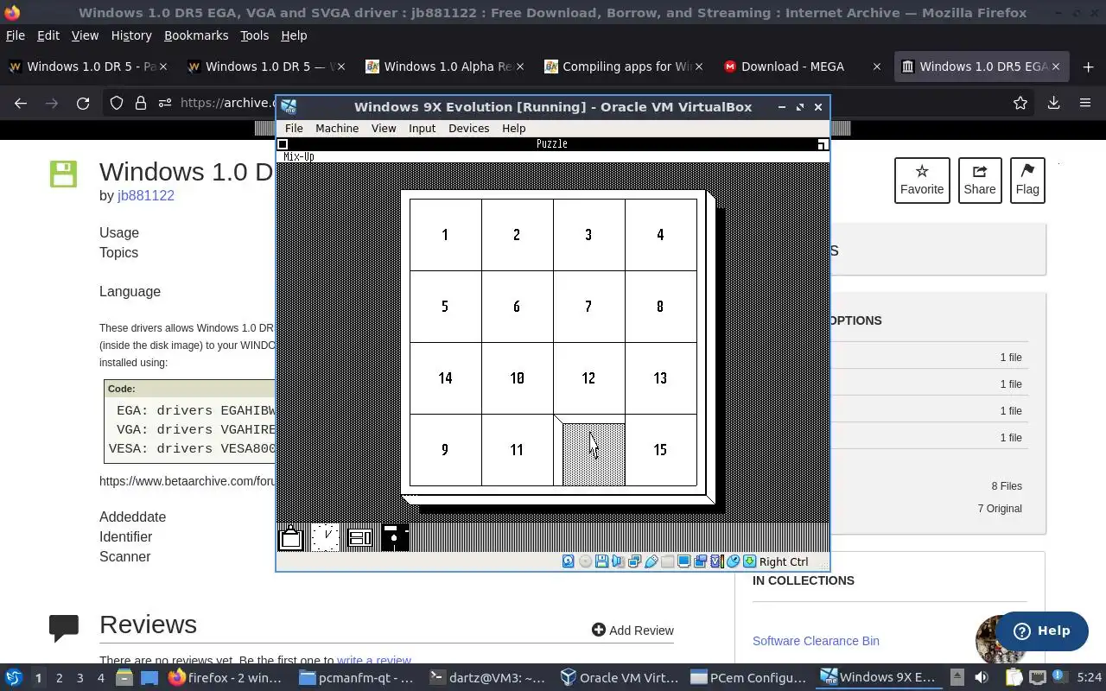
Task: Click the tracking protection shield icon
Action: coord(117,103)
